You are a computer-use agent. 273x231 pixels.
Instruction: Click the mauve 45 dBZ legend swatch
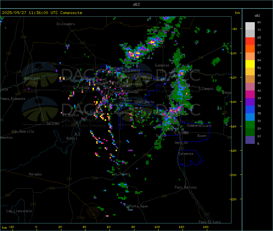click(x=250, y=87)
